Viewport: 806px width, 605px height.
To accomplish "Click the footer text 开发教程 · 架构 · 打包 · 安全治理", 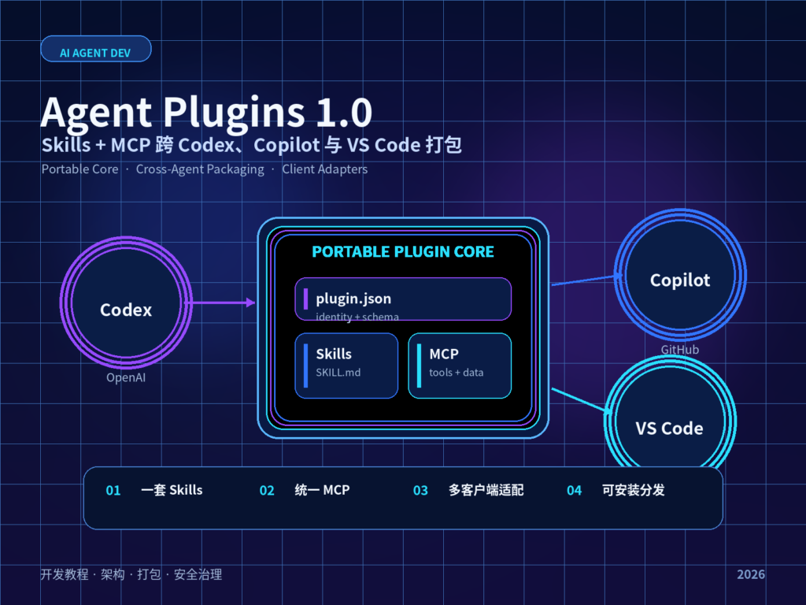I will [x=131, y=574].
